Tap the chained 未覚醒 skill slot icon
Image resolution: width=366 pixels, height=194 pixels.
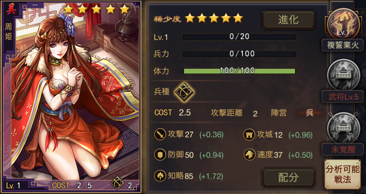tap(343, 128)
